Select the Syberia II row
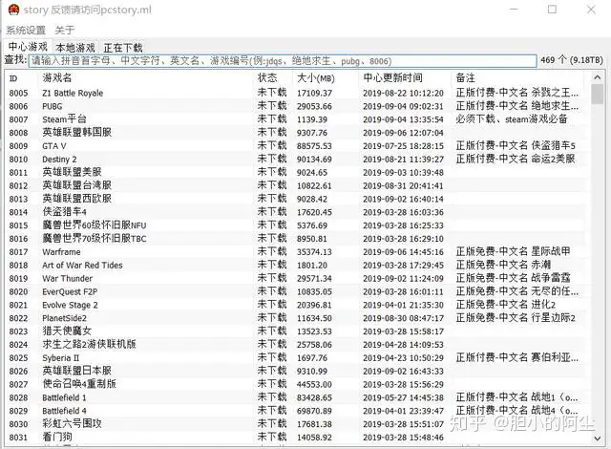This screenshot has width=611, height=449. (x=295, y=358)
